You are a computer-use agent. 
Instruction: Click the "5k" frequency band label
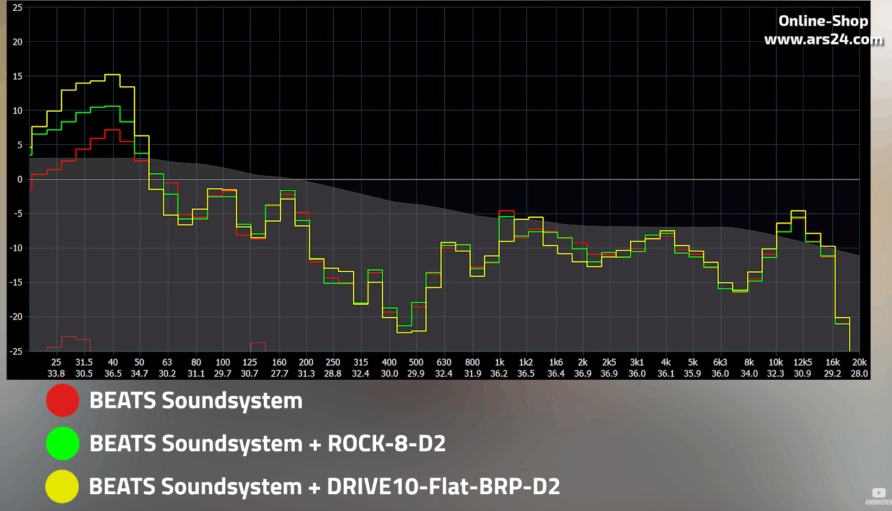[693, 362]
